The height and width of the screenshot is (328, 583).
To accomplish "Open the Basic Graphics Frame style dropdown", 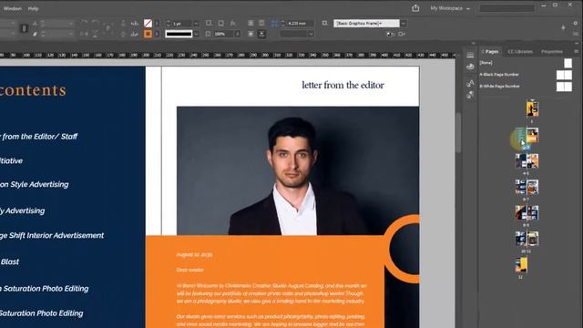I will tap(366, 24).
